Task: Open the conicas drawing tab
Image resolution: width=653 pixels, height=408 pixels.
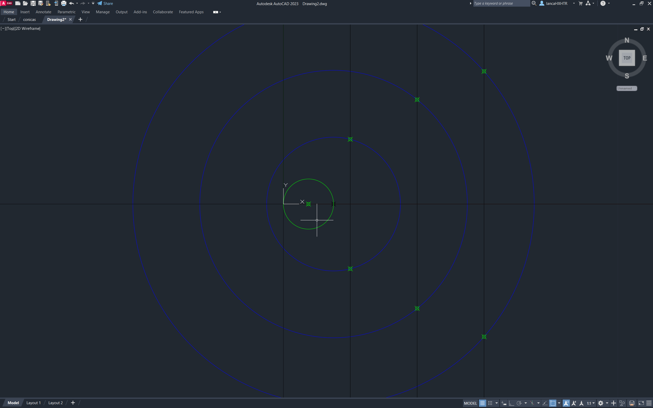Action: pyautogui.click(x=29, y=19)
